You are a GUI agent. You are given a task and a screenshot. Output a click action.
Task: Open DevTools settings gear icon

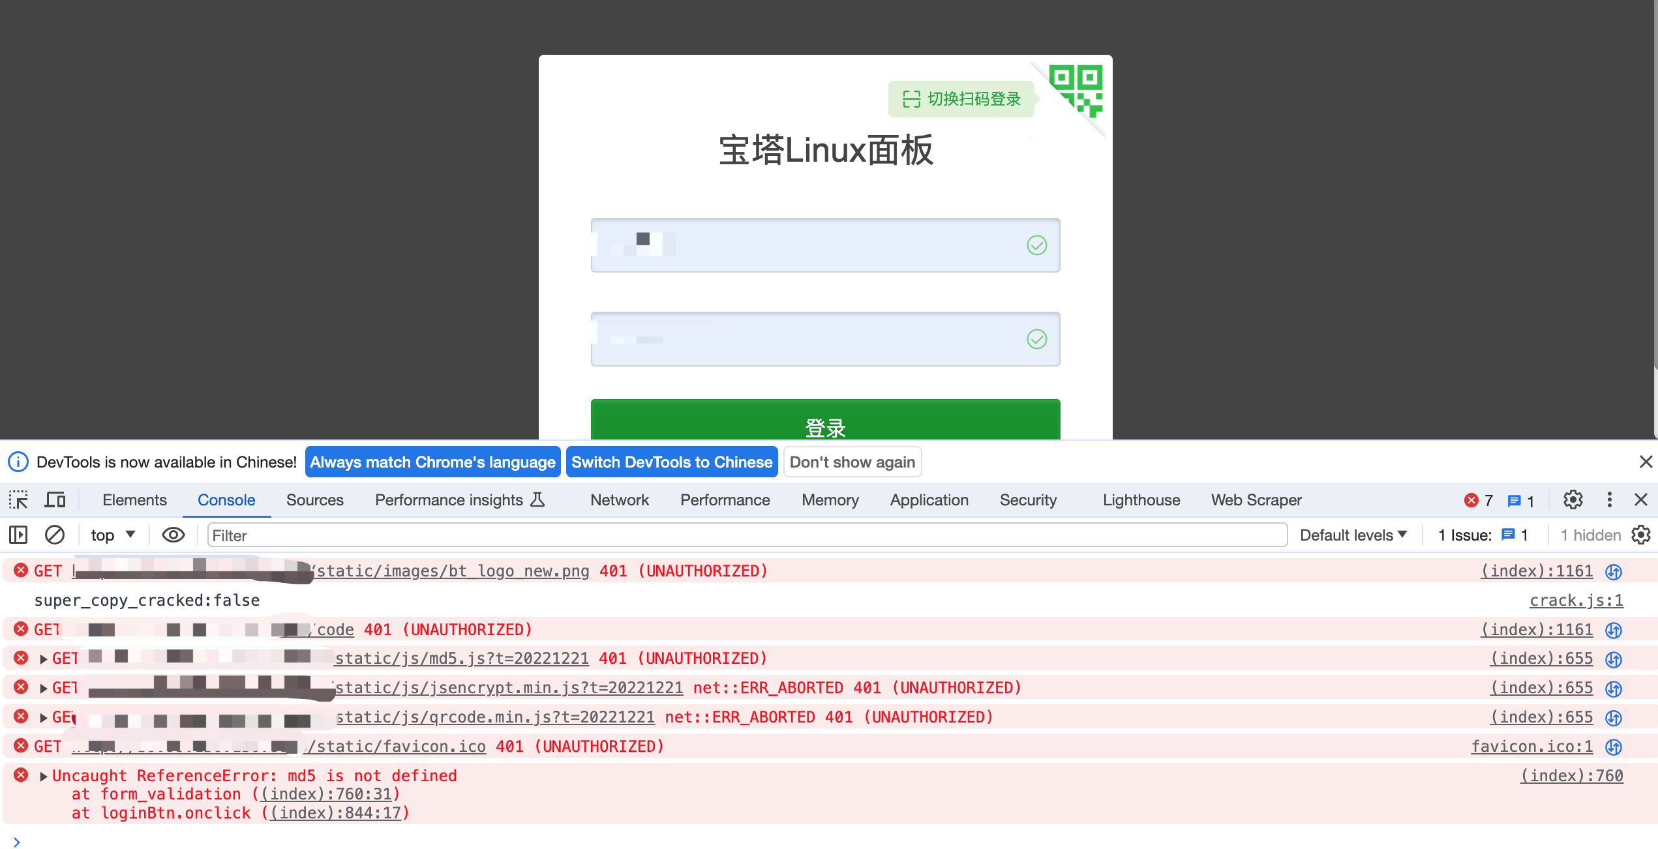(1573, 500)
